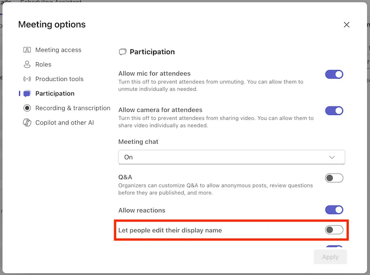This screenshot has height=275, width=370.
Task: Click the Recording & transcription record icon
Action: point(27,108)
